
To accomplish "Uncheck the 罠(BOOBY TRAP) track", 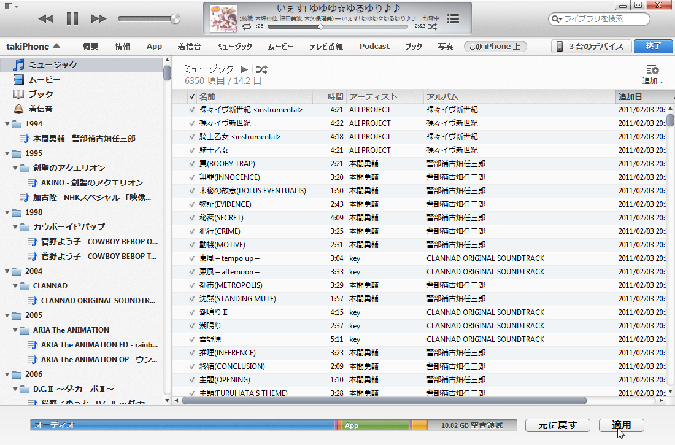I will (x=192, y=164).
